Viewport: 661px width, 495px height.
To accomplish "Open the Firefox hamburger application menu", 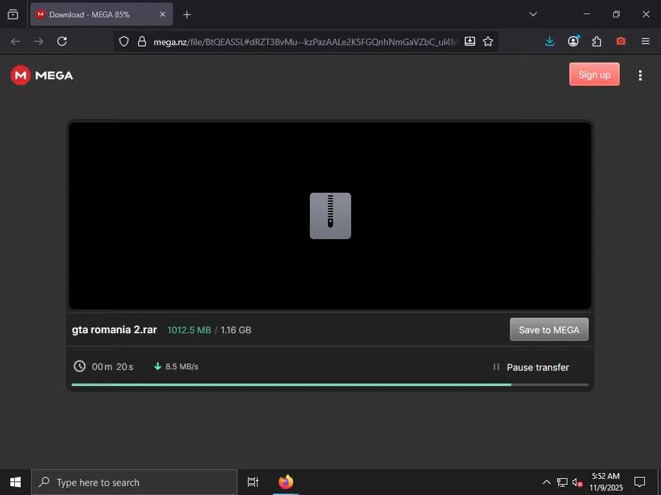I will (x=645, y=41).
